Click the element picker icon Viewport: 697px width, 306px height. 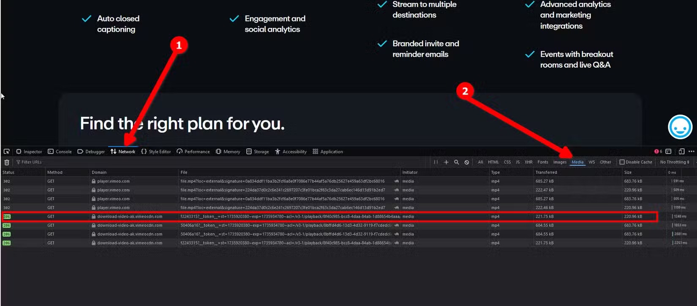pos(7,151)
